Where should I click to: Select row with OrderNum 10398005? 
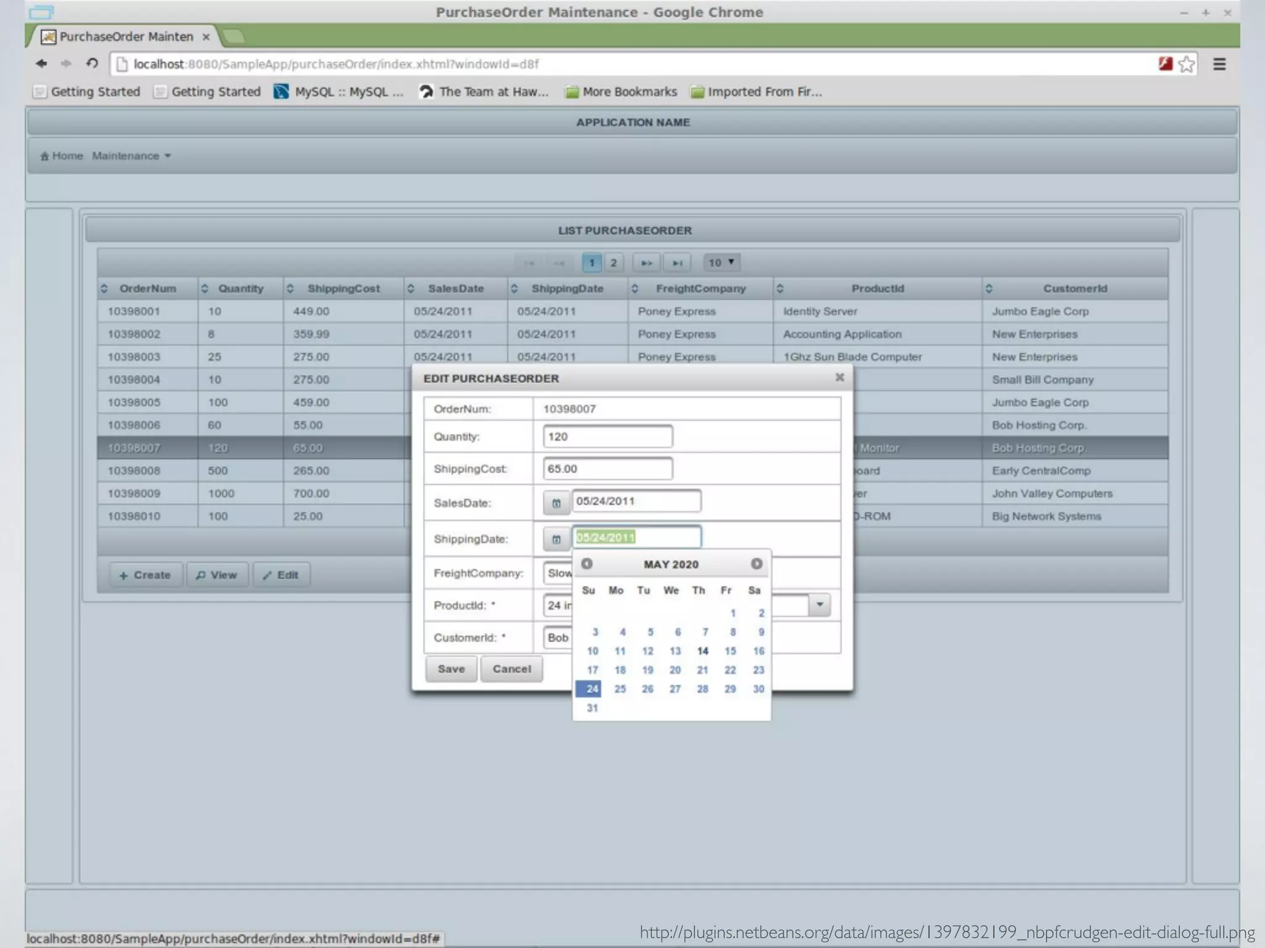click(x=254, y=402)
